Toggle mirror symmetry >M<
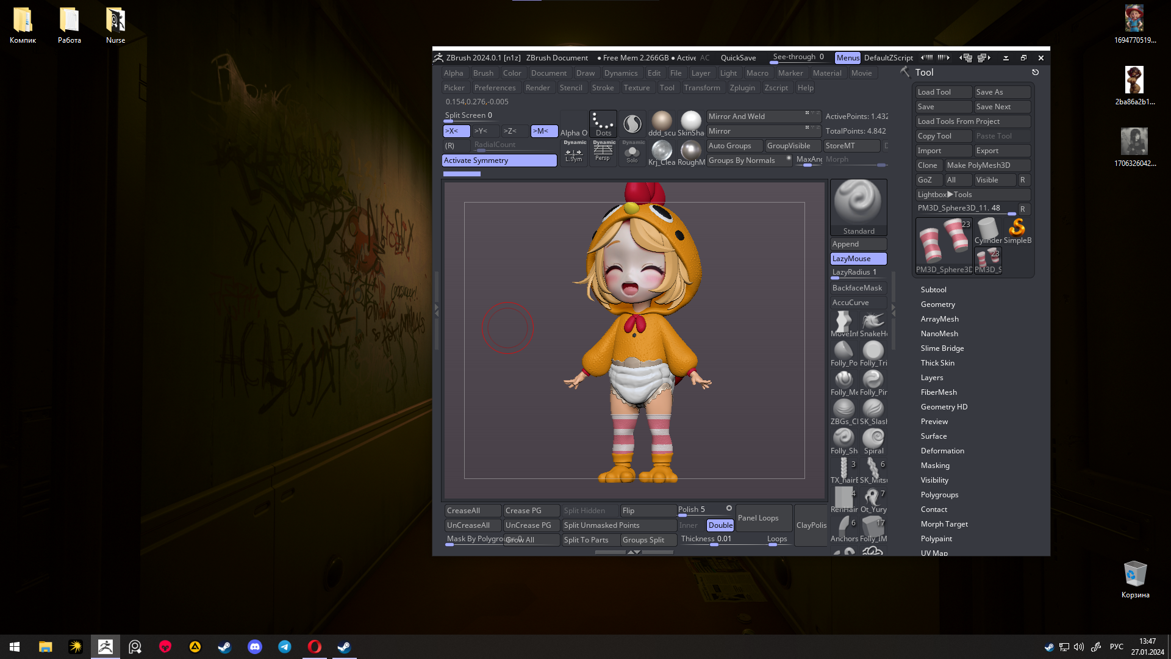Screen dimensions: 1171x659 [544, 131]
